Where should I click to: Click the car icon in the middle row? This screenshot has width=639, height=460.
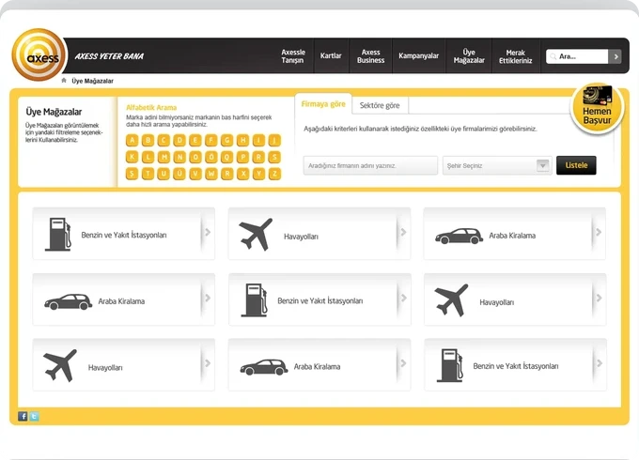pyautogui.click(x=68, y=302)
